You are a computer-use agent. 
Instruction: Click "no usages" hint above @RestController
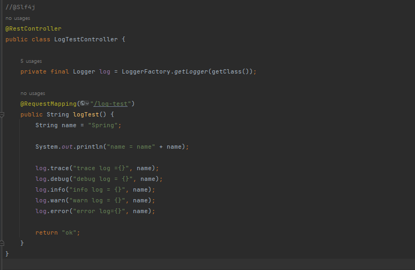tap(18, 18)
